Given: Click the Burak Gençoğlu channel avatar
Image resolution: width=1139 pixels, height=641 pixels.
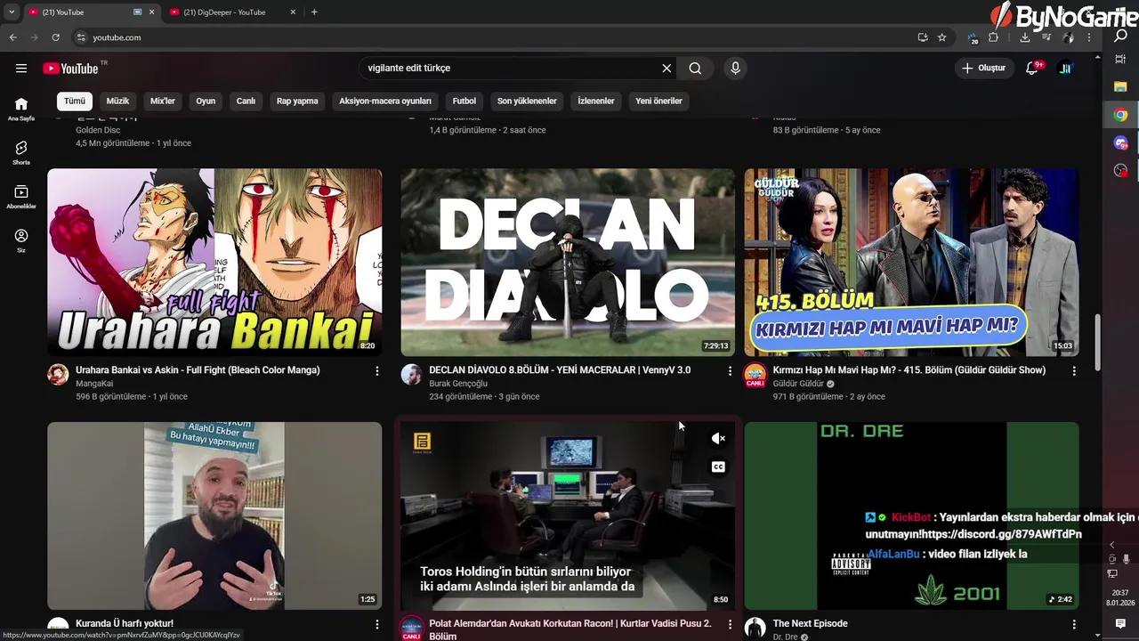Looking at the screenshot, I should point(411,375).
